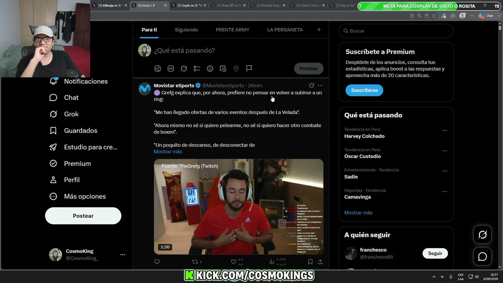This screenshot has height=283, width=503.
Task: Expand tweet with Mostrar más
Action: [168, 152]
